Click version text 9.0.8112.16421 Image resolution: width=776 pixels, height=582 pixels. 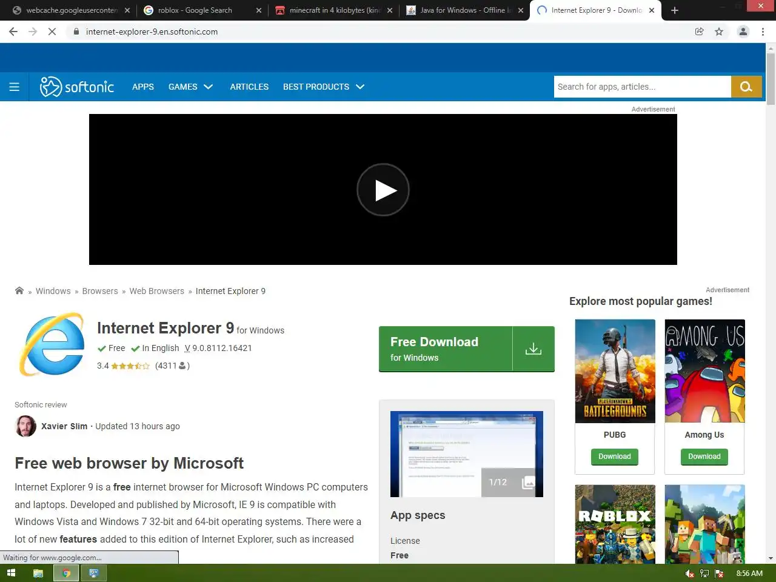pyautogui.click(x=222, y=348)
